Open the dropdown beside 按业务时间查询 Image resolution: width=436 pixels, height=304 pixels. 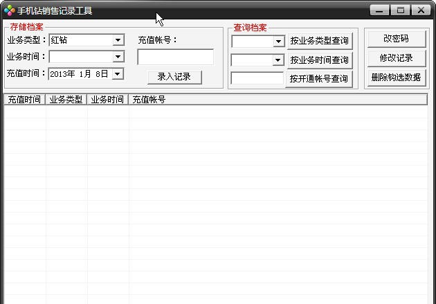pyautogui.click(x=278, y=60)
